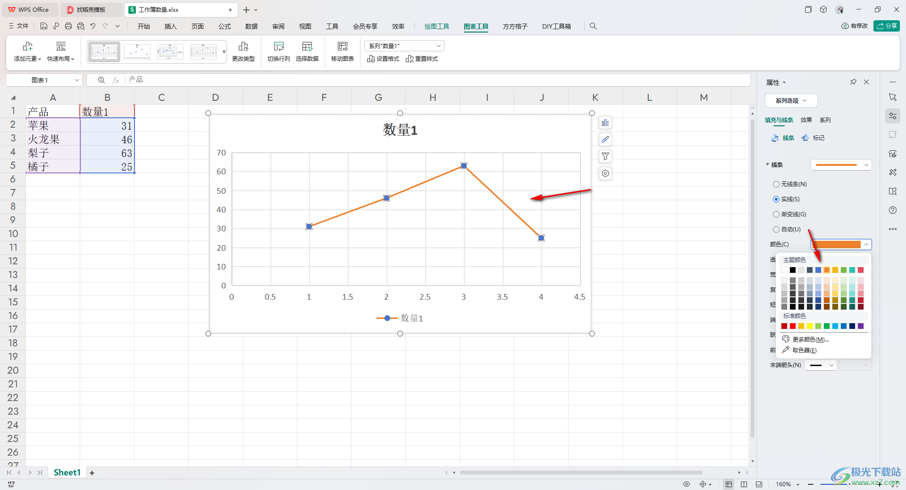The image size is (906, 490).
Task: Open the 插入 Insert ribbon tab
Action: click(170, 26)
